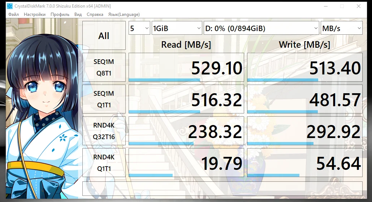Click the Write [MB/s] column header

[304, 44]
